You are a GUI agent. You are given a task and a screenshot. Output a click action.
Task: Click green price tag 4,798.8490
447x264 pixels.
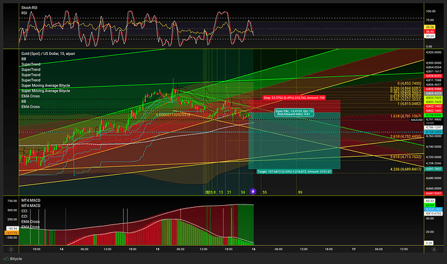tap(433, 115)
